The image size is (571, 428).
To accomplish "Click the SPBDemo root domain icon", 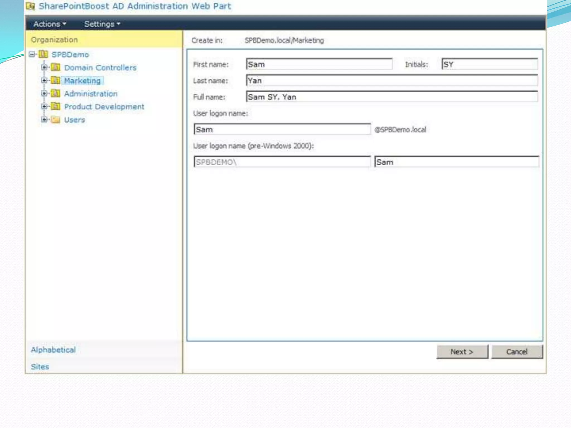I will click(x=43, y=54).
